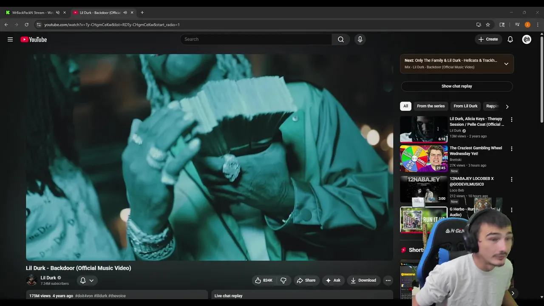Reload the current page
This screenshot has width=544, height=306.
(x=27, y=25)
